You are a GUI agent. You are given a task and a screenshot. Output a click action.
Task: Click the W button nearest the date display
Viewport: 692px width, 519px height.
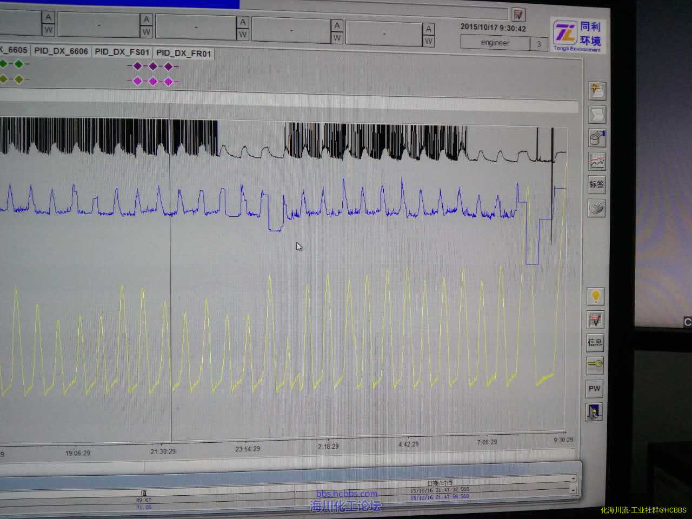point(429,41)
